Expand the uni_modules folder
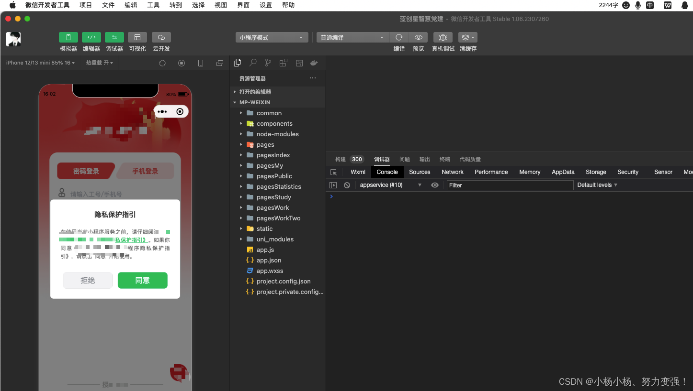 coord(277,239)
